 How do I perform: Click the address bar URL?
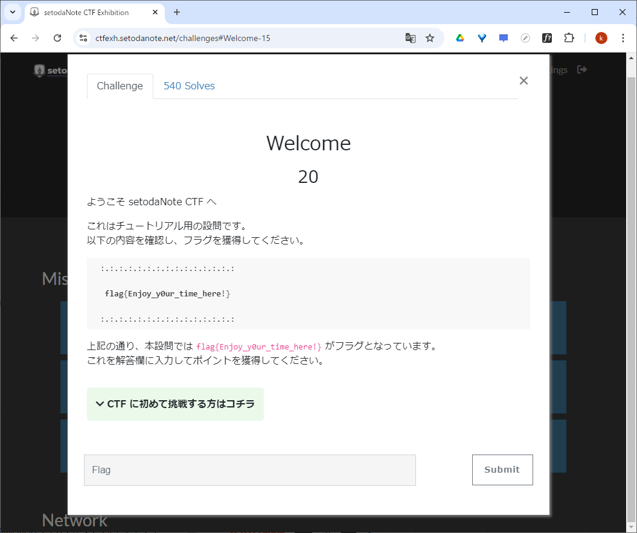point(183,38)
